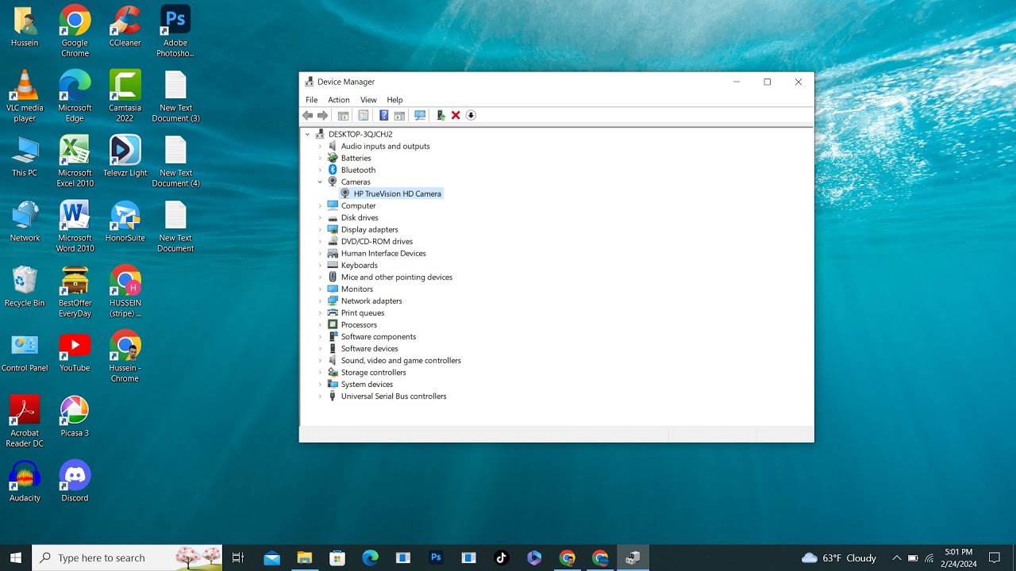Viewport: 1016px width, 571px height.
Task: Select the Acrobat Reader DC desktop icon
Action: (25, 422)
